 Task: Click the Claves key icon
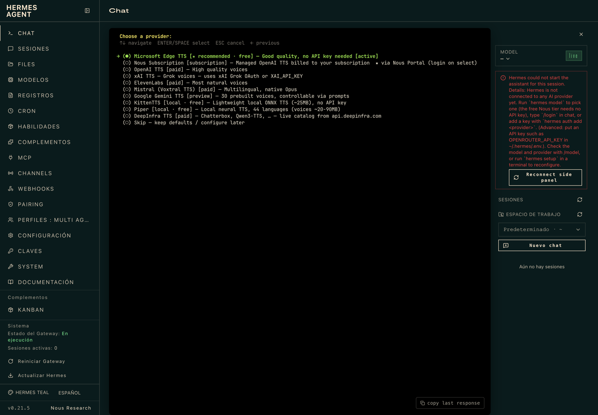tap(11, 251)
